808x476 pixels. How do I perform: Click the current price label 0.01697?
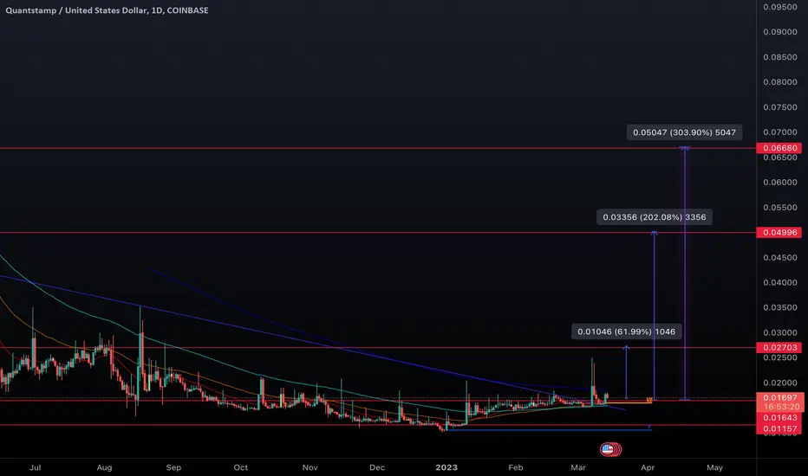pyautogui.click(x=779, y=398)
